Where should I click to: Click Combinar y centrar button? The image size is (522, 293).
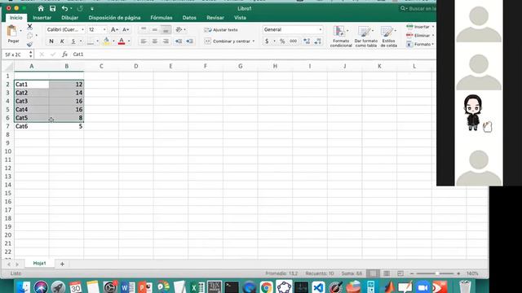point(228,42)
